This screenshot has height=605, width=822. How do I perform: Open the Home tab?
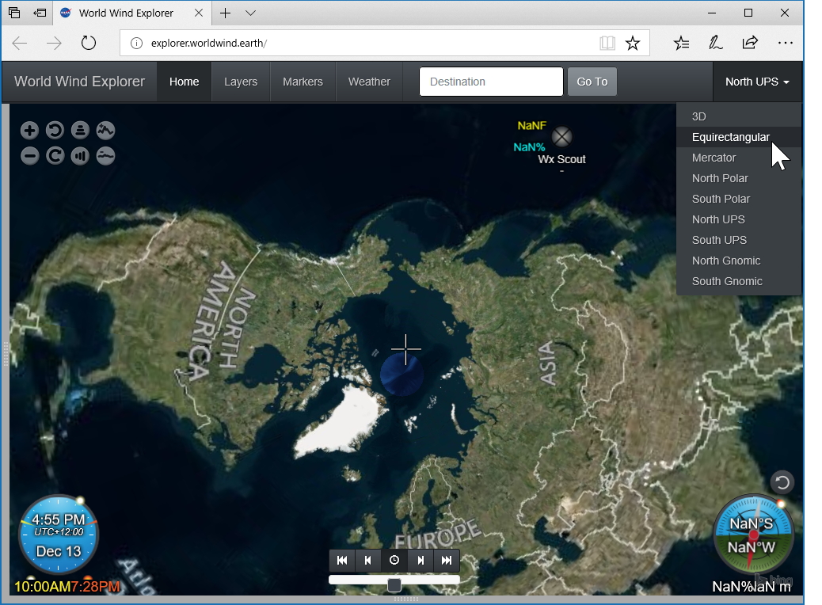tap(184, 82)
